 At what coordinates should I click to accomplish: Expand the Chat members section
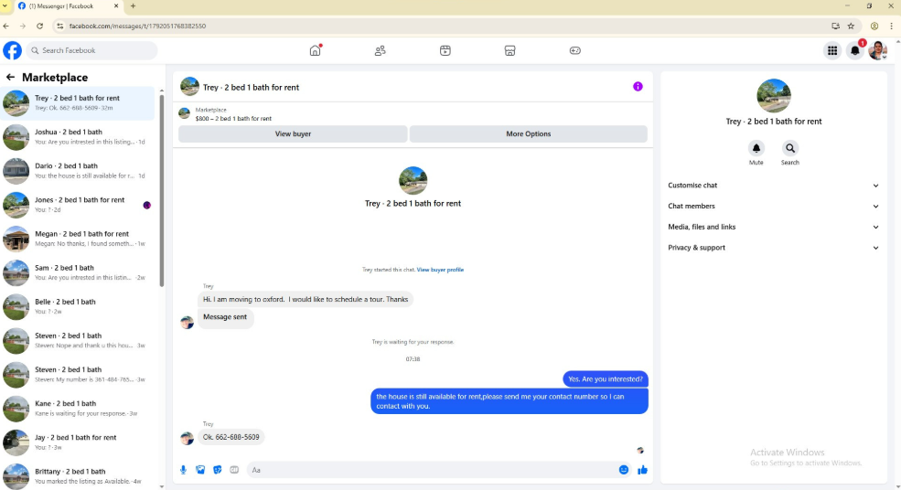tap(773, 207)
